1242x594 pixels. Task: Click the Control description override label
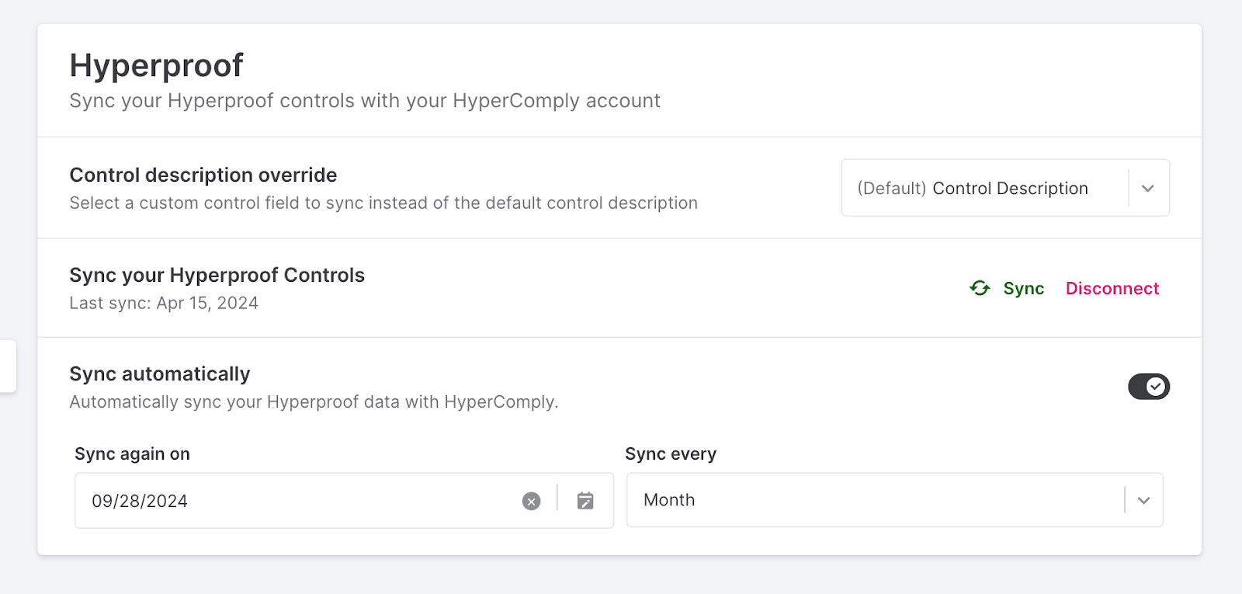[x=203, y=175]
